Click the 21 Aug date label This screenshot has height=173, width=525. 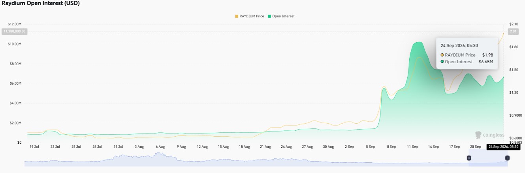pos(265,147)
